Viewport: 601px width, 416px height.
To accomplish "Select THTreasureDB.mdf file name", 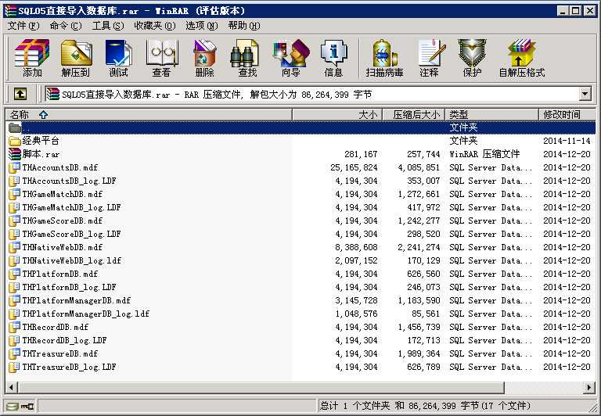I will coord(59,353).
